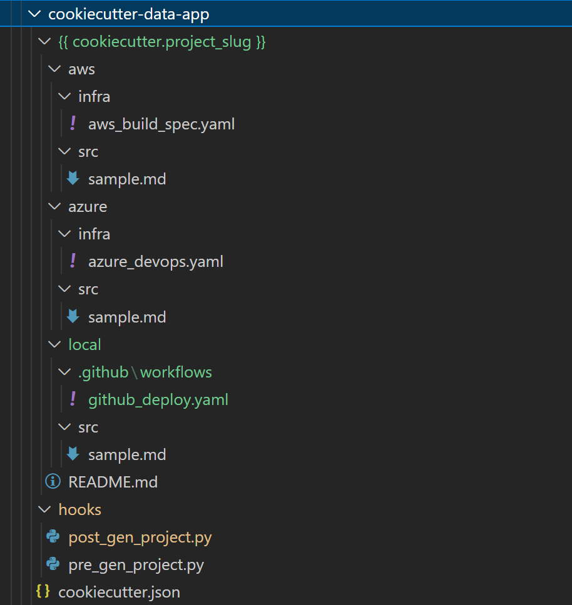Select the src folder label under local
This screenshot has width=572, height=605.
tap(88, 427)
